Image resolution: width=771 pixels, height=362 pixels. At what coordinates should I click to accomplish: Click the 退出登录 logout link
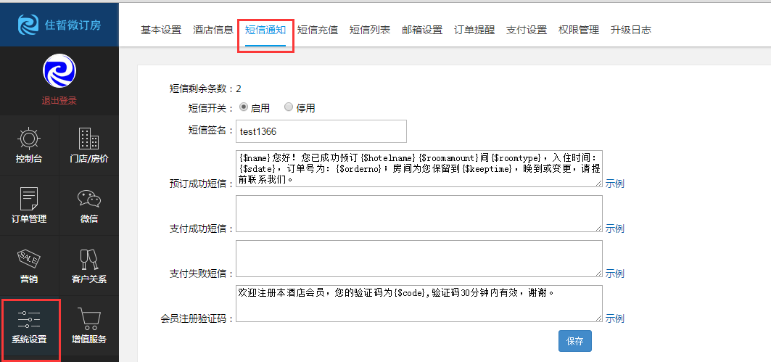pyautogui.click(x=59, y=101)
